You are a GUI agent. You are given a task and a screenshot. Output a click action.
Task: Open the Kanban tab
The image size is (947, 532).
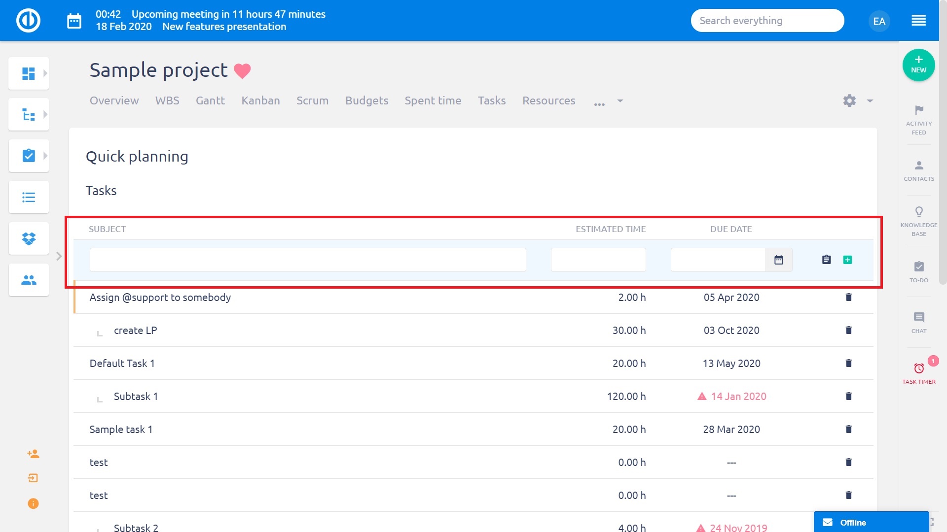point(260,100)
